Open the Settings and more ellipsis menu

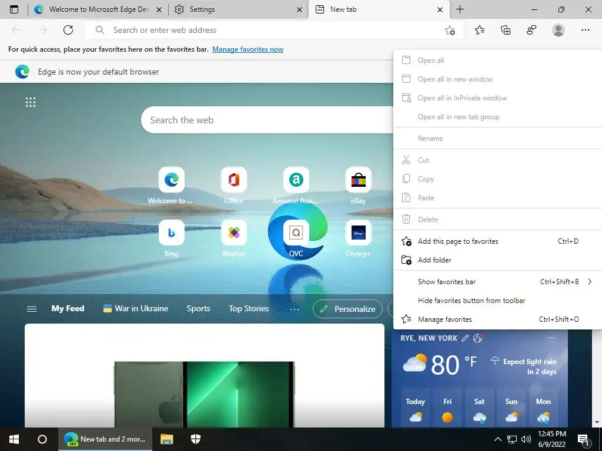click(585, 30)
